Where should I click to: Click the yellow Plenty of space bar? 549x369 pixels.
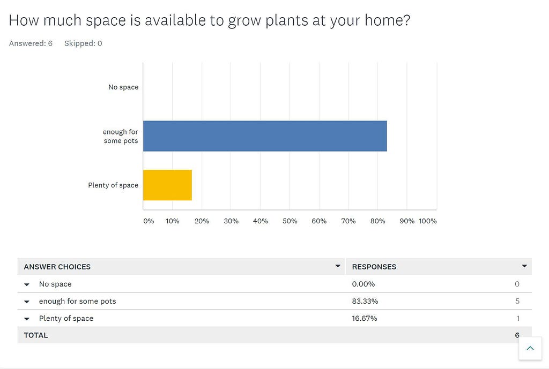[167, 185]
